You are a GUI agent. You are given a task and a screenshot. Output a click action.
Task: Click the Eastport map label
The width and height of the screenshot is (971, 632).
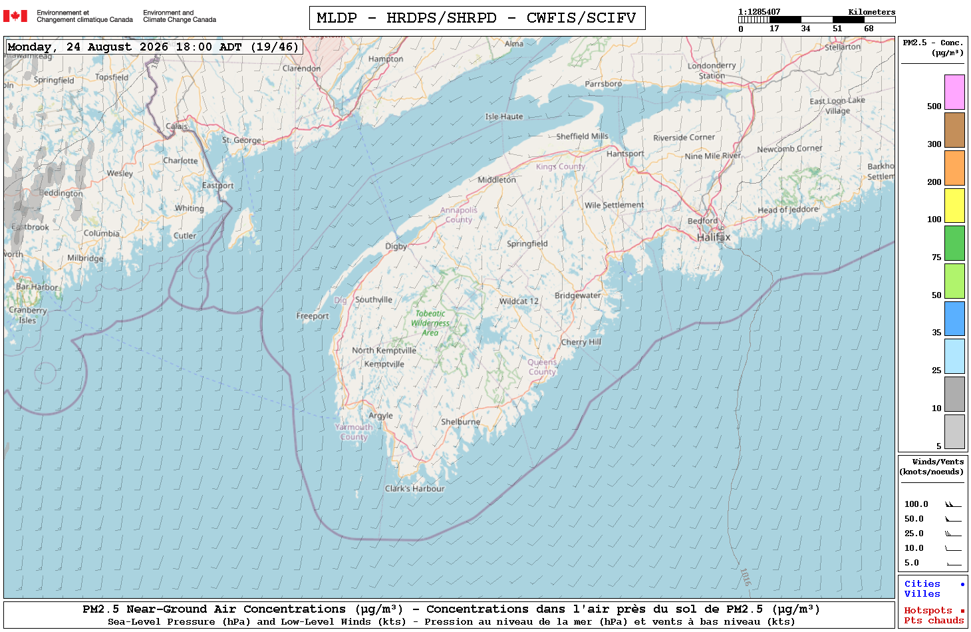click(x=218, y=186)
